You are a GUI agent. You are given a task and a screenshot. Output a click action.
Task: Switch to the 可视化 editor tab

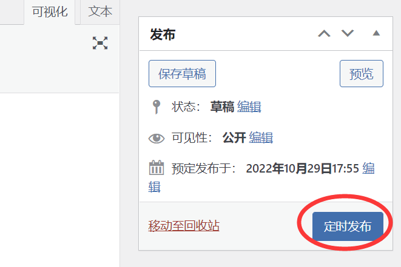[x=50, y=12]
